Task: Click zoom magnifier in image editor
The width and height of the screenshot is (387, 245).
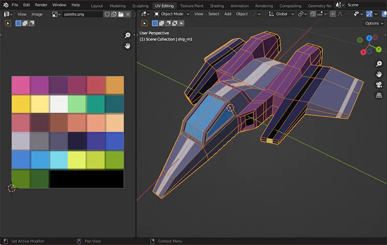Action: tap(127, 35)
